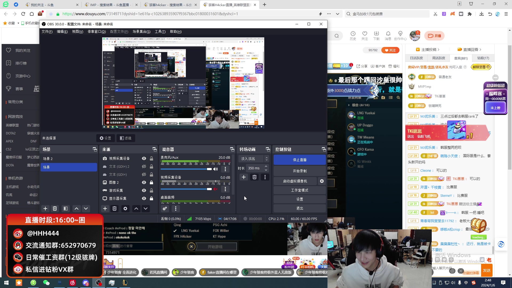This screenshot has height=288, width=512.
Task: Open transition properties three-dot menu
Action: coord(265,177)
